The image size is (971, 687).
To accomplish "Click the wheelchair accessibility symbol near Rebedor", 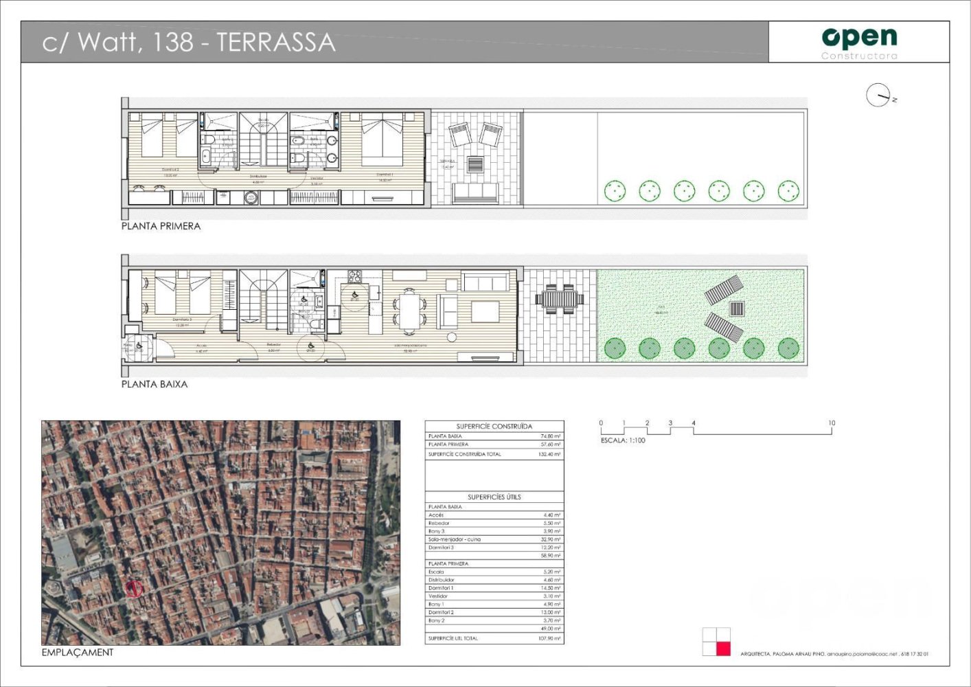I will 310,344.
